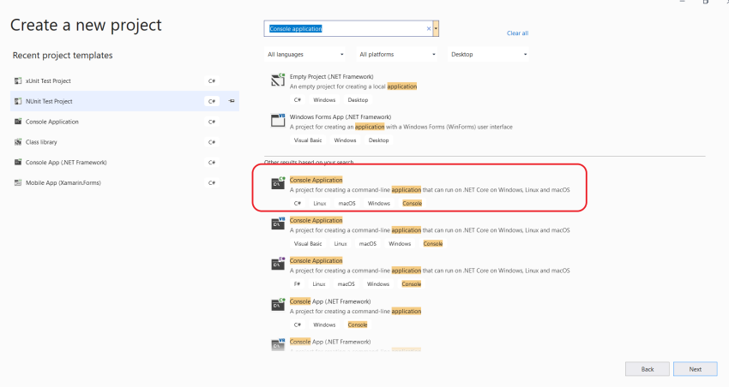
Task: Select xUnit Test Project recent template
Action: pyautogui.click(x=124, y=80)
